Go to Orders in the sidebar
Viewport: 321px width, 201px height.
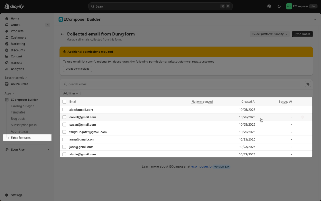click(x=15, y=25)
